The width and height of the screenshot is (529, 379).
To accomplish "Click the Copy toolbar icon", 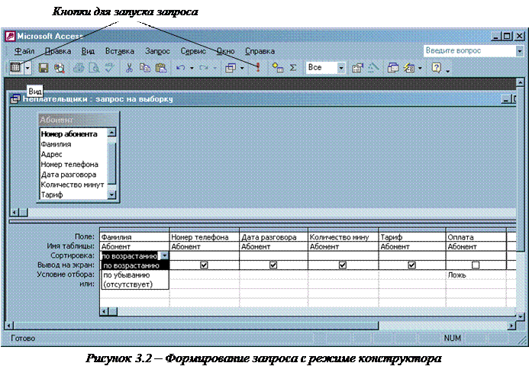I will [x=145, y=68].
